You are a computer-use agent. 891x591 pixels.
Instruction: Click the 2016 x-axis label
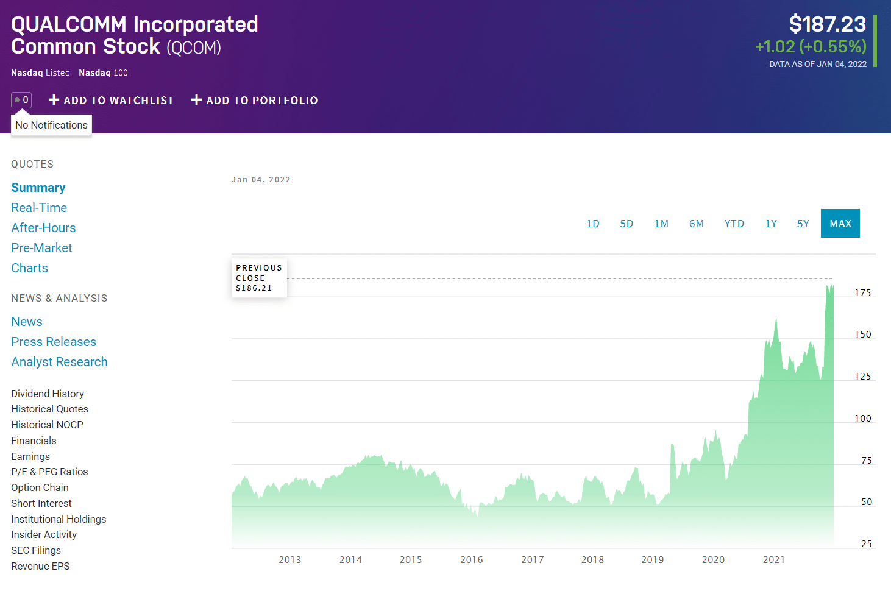pyautogui.click(x=472, y=559)
